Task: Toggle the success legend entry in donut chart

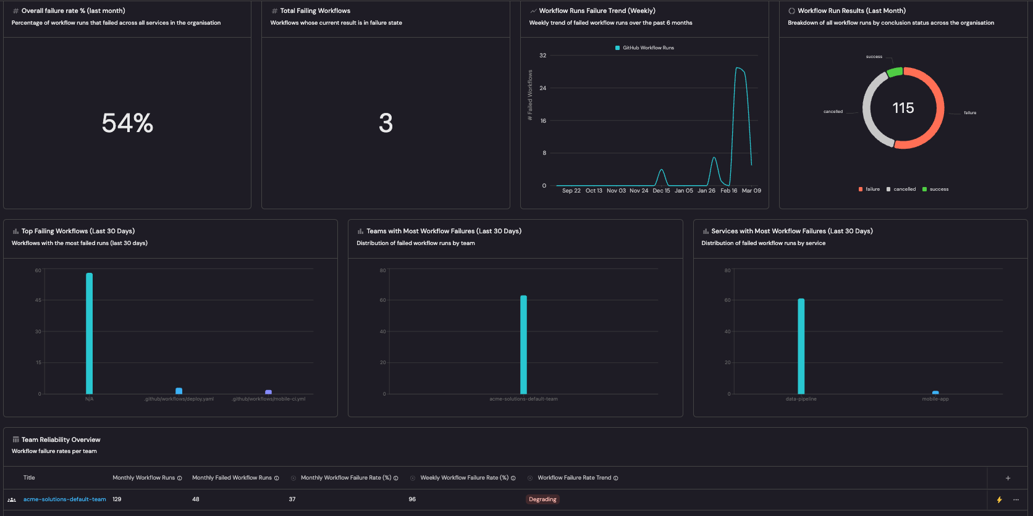Action: [935, 189]
